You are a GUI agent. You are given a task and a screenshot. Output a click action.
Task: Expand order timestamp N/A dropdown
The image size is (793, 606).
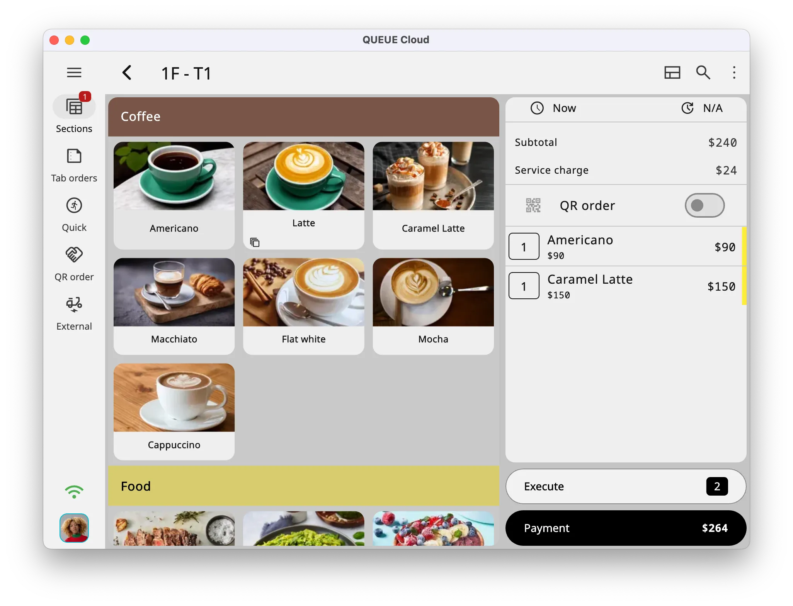click(703, 108)
